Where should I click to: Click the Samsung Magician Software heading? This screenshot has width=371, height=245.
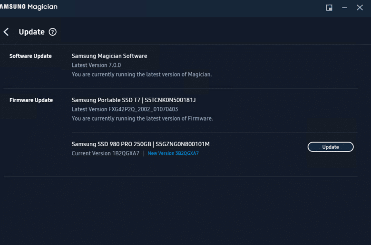[109, 56]
